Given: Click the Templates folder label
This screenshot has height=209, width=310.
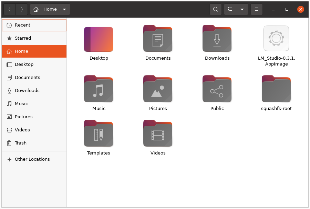Looking at the screenshot, I should tap(99, 153).
